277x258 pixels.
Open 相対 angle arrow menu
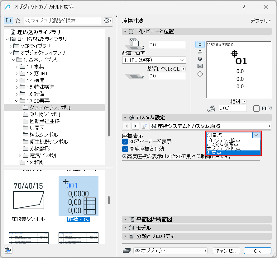tap(244, 102)
